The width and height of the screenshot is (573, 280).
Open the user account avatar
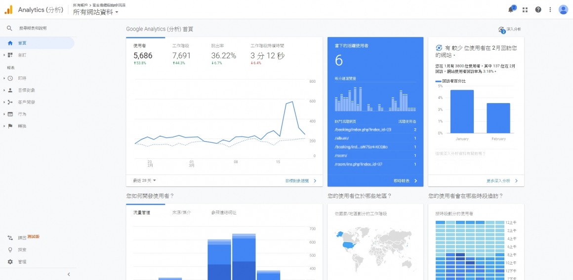point(563,10)
